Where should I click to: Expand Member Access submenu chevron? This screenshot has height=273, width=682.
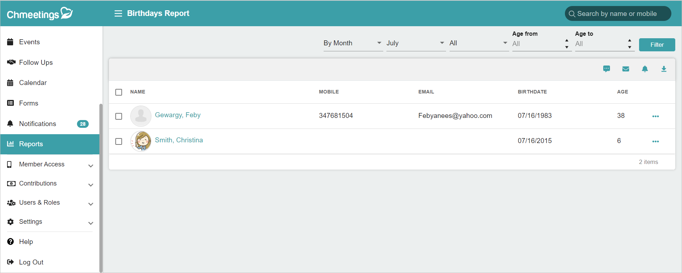click(x=91, y=166)
